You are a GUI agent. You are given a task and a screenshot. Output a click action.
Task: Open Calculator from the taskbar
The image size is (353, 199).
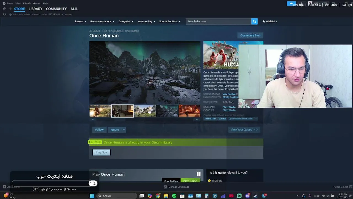pos(207,196)
